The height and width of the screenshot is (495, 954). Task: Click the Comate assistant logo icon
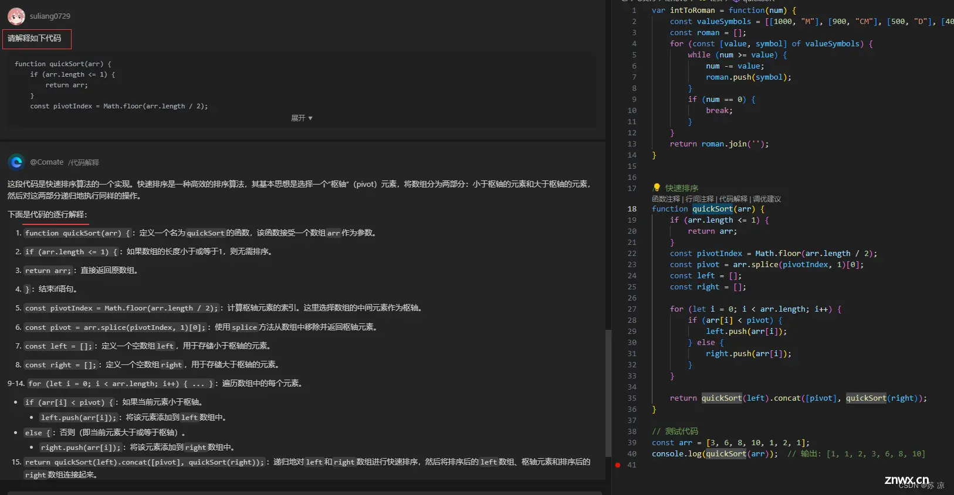click(x=16, y=162)
